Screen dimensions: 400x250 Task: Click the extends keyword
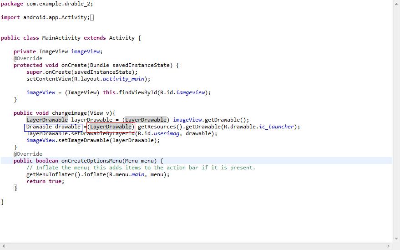[95, 38]
